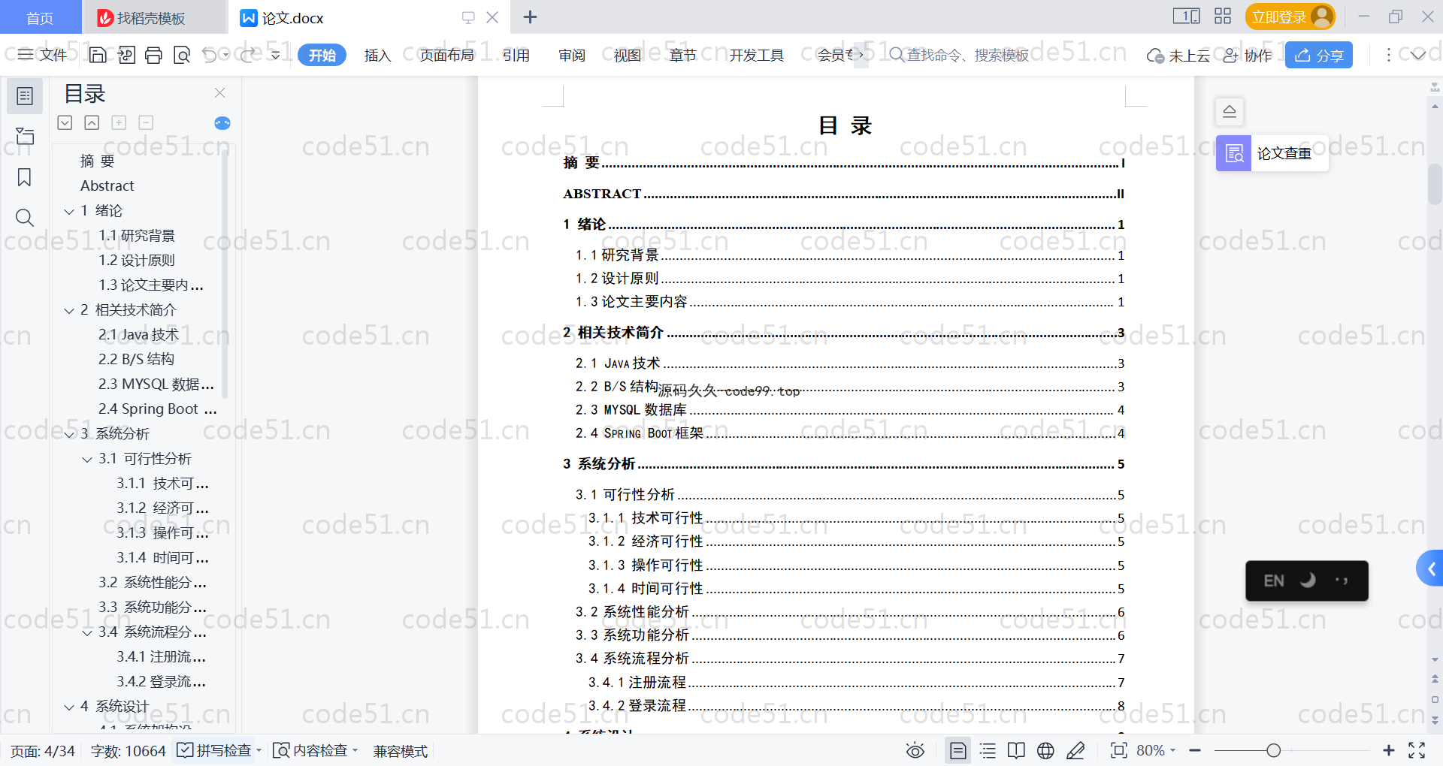The width and height of the screenshot is (1443, 766).
Task: Close the 目录 navigation pane
Action: pyautogui.click(x=219, y=93)
